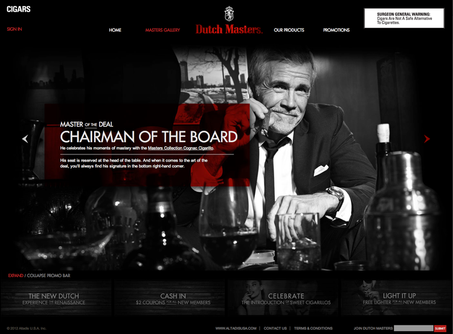
Task: Click the left carousel arrow
Action: click(25, 139)
